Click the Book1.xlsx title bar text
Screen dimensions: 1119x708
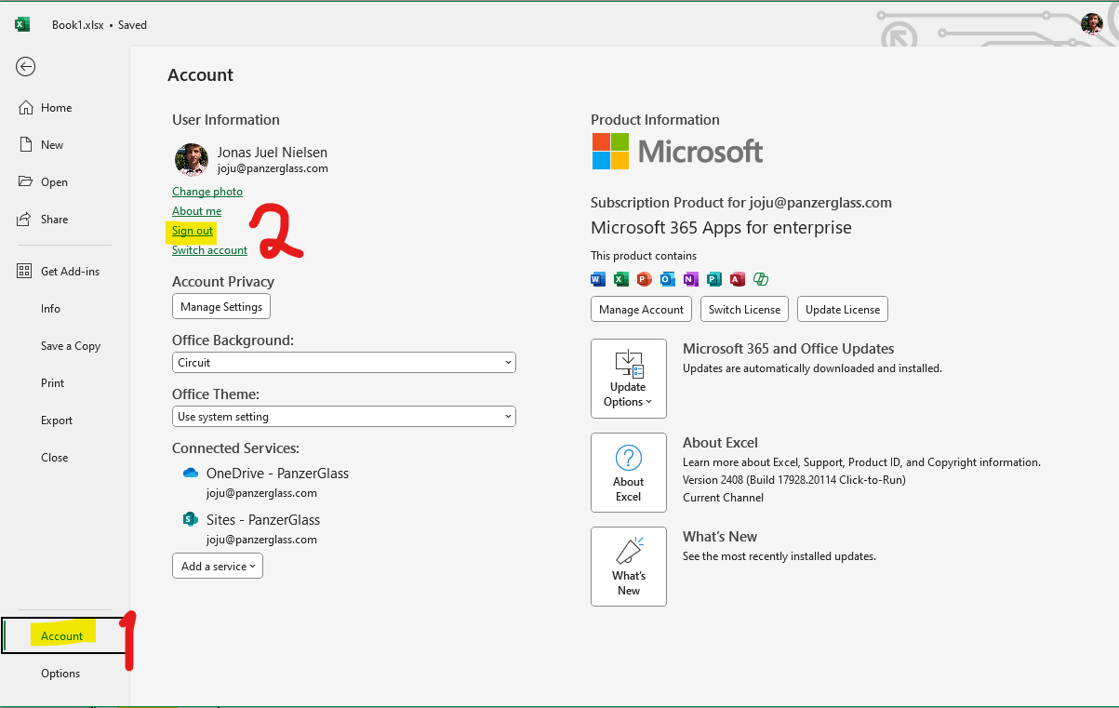pos(79,25)
